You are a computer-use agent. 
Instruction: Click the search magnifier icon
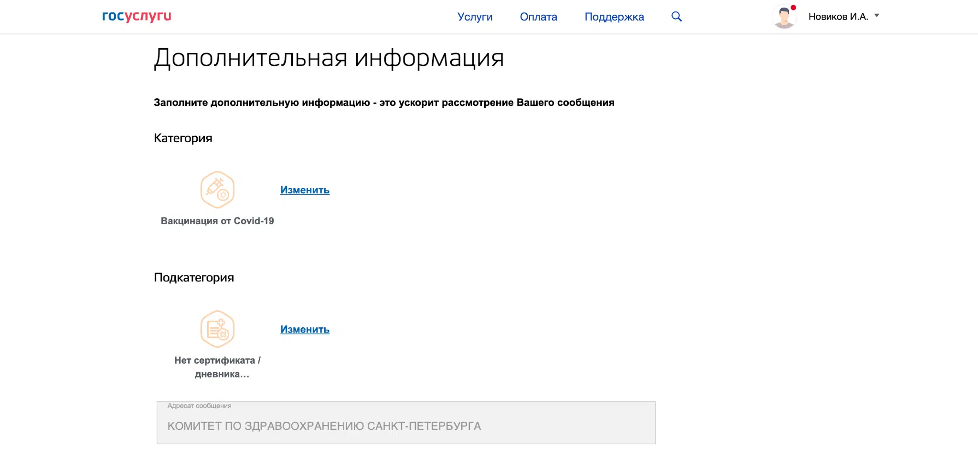coord(676,17)
